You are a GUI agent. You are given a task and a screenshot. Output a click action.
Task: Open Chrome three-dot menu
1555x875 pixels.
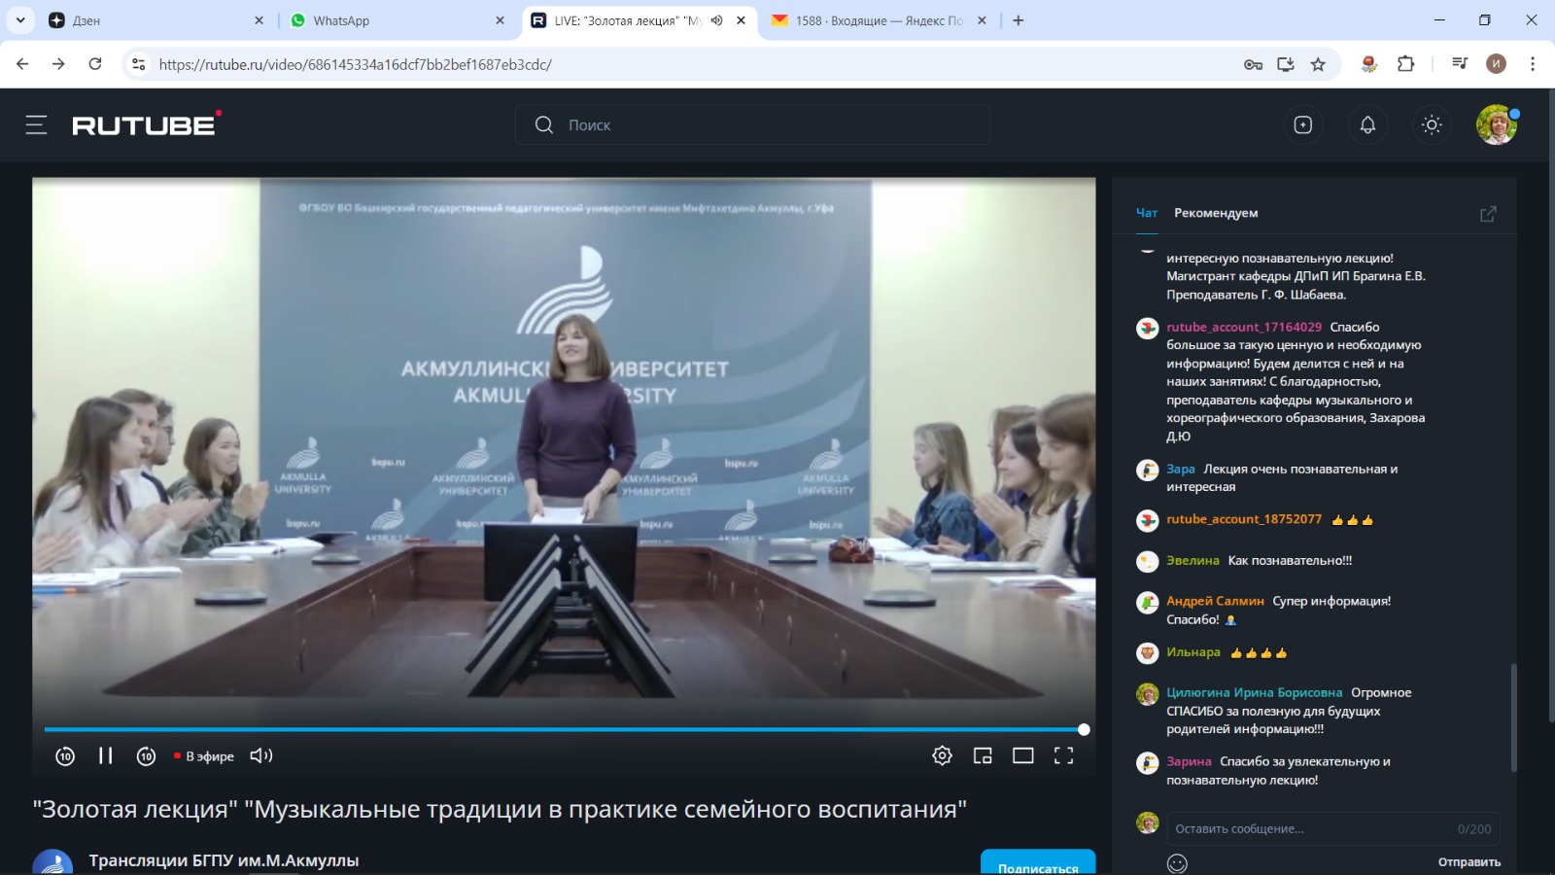(1533, 64)
